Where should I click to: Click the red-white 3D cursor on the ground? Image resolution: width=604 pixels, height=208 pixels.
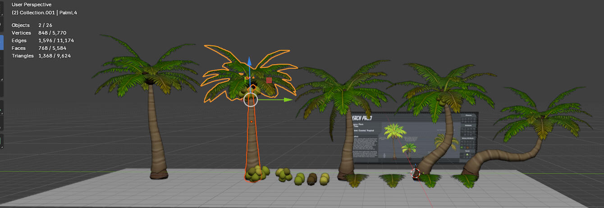pos(416,173)
